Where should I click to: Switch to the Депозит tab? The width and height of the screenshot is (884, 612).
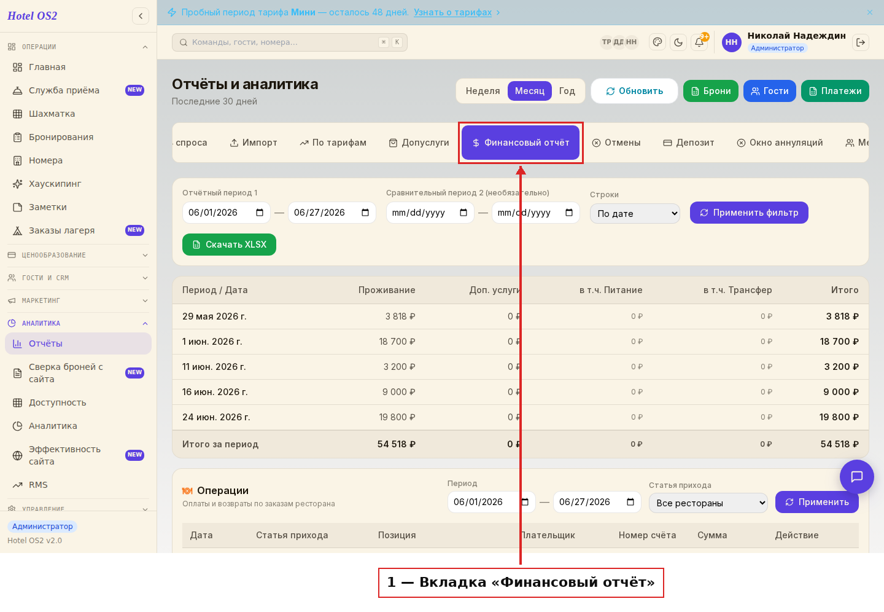(x=689, y=143)
